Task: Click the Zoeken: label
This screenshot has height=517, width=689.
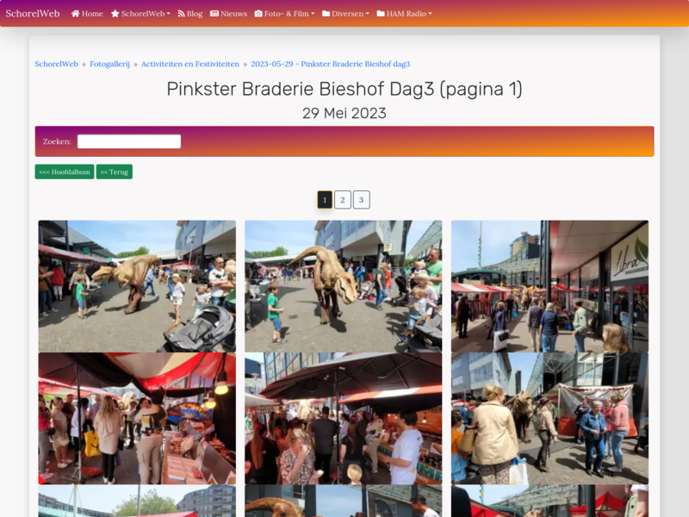Action: coord(57,141)
